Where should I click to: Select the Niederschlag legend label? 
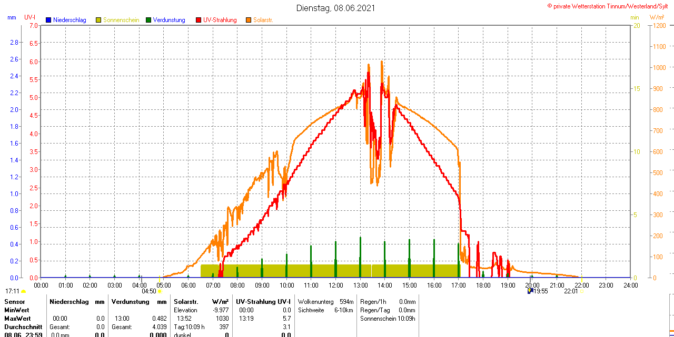click(70, 20)
